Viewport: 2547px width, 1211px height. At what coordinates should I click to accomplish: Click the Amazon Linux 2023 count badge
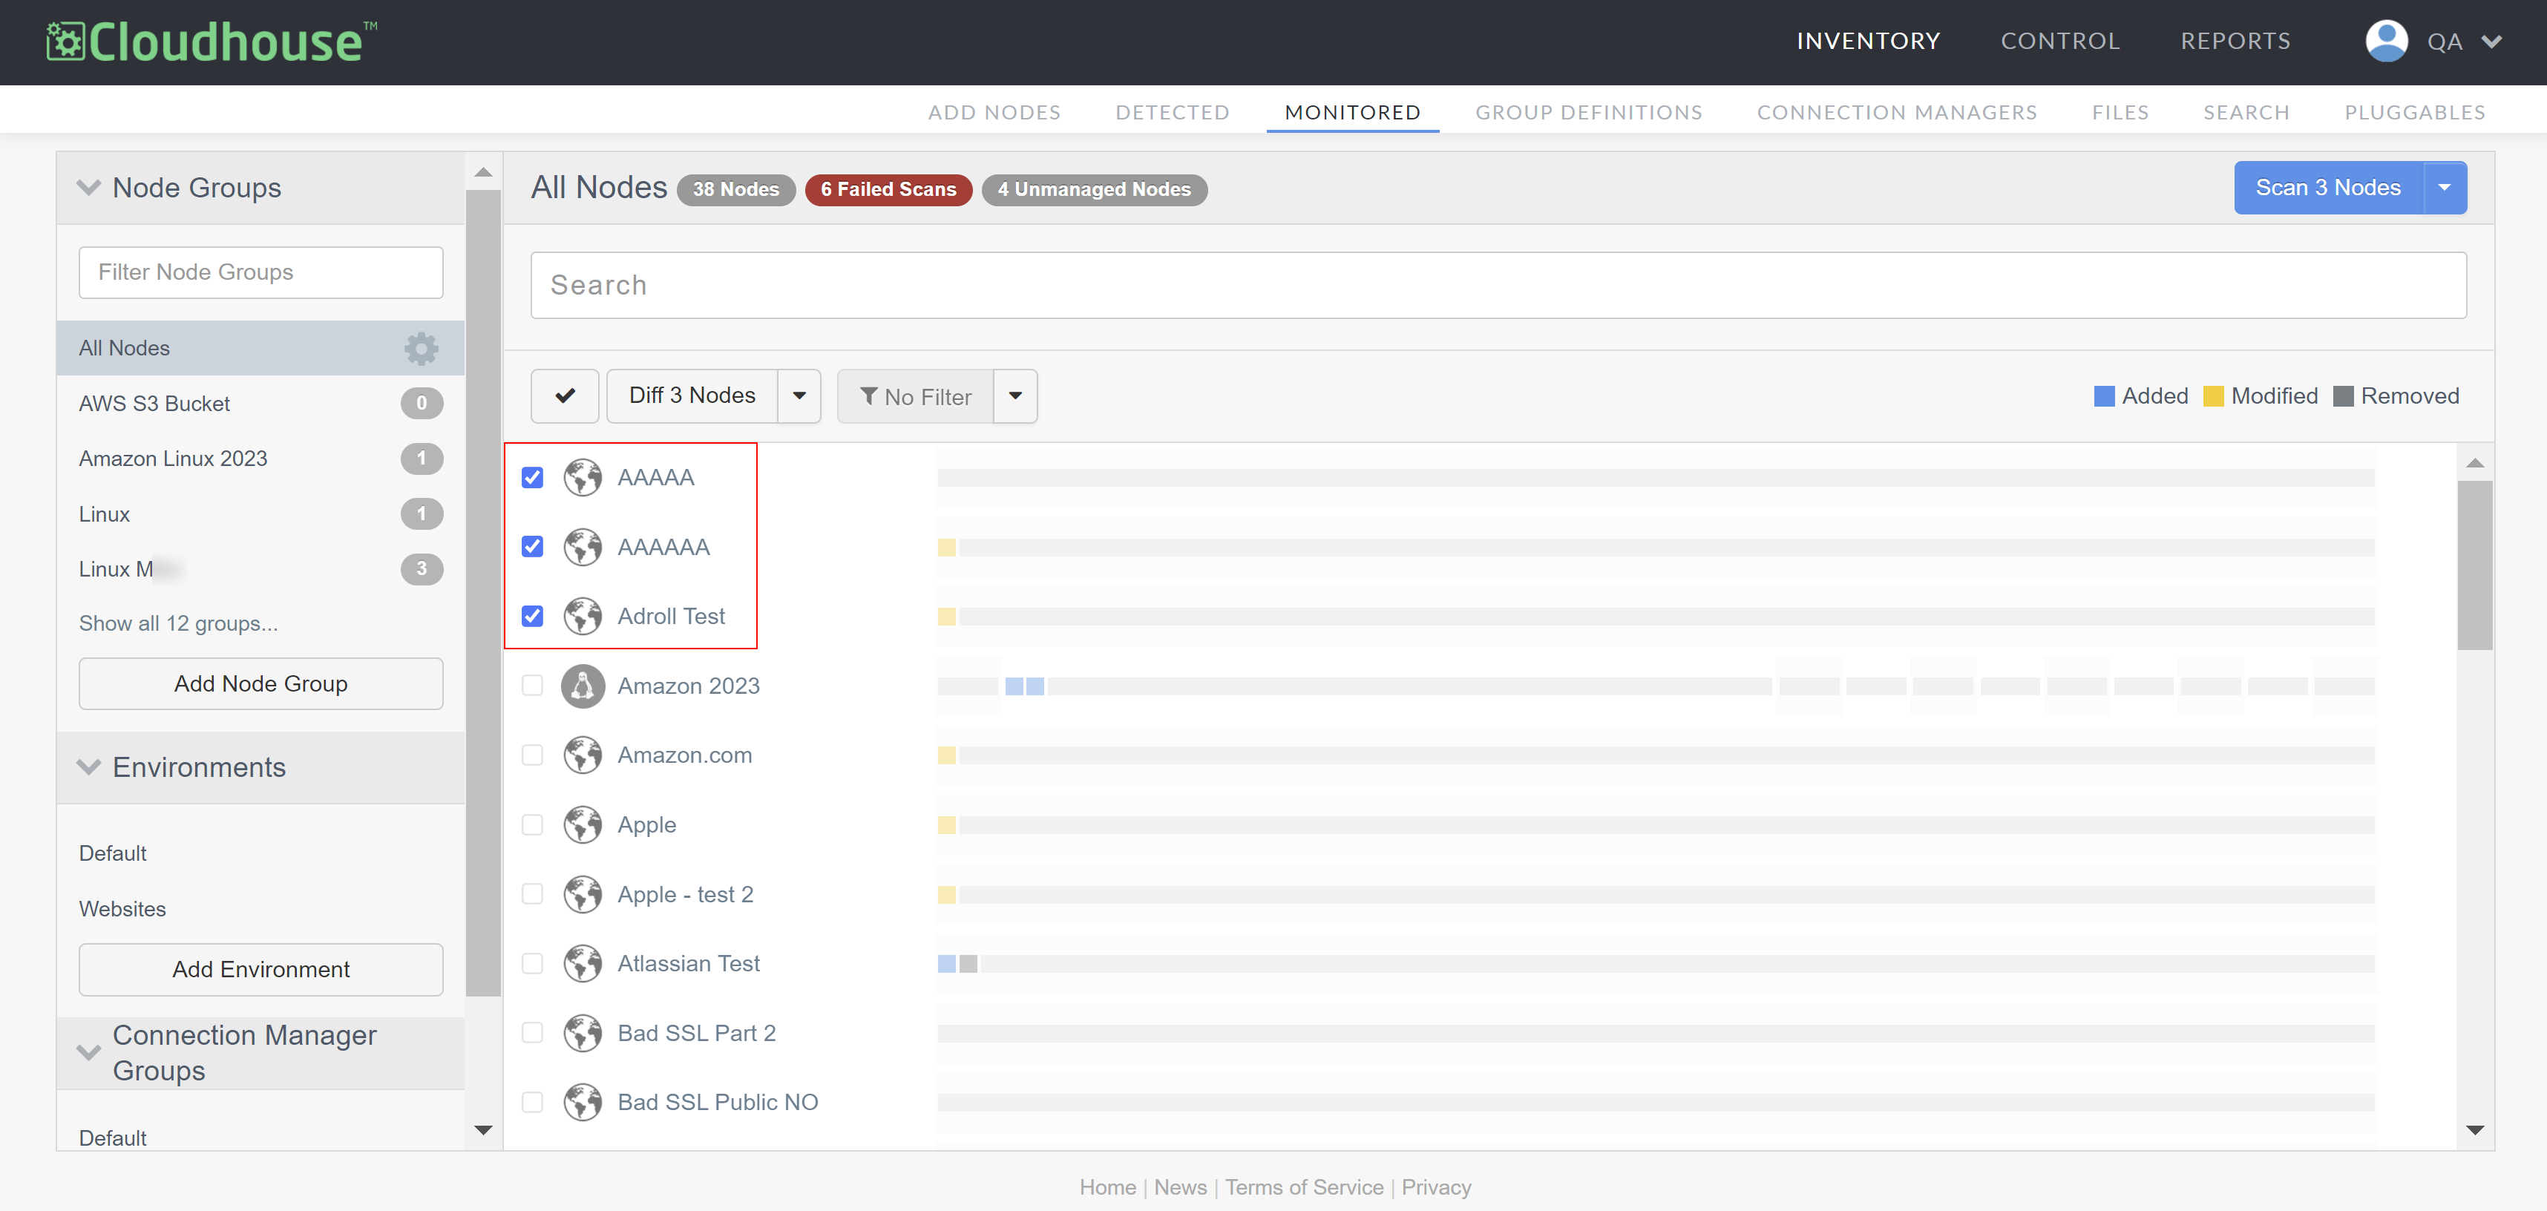tap(422, 459)
